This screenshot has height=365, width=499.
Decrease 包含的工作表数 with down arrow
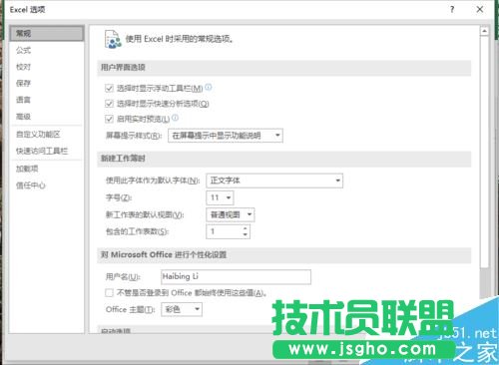[246, 234]
